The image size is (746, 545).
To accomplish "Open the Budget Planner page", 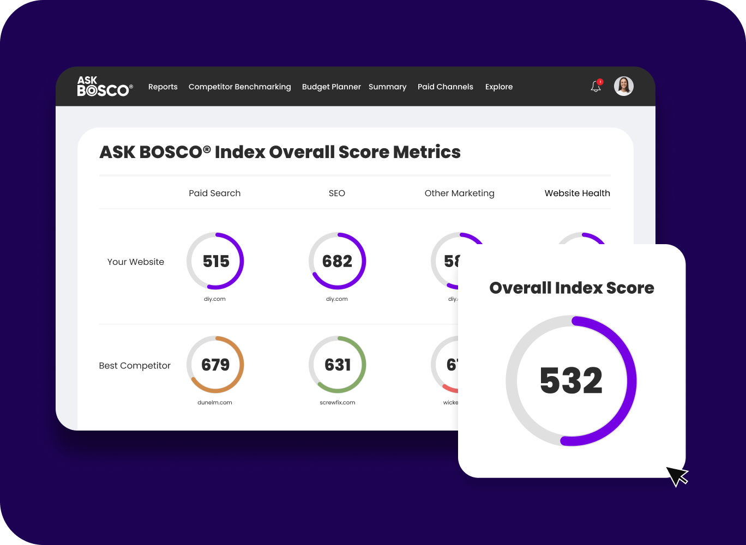I will pos(331,87).
